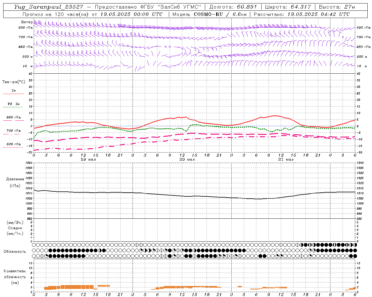Click the 20 мая date label

tap(187, 160)
